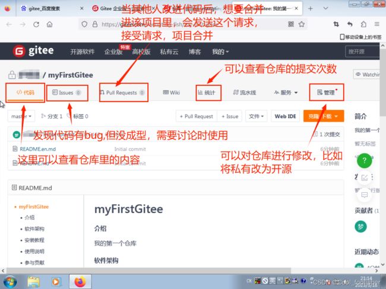
Task: Select the Issues tab
Action: 67,93
